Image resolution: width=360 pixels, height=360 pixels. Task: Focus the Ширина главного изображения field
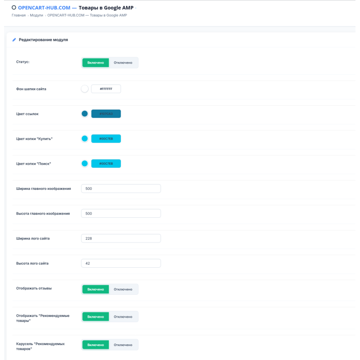121,189
